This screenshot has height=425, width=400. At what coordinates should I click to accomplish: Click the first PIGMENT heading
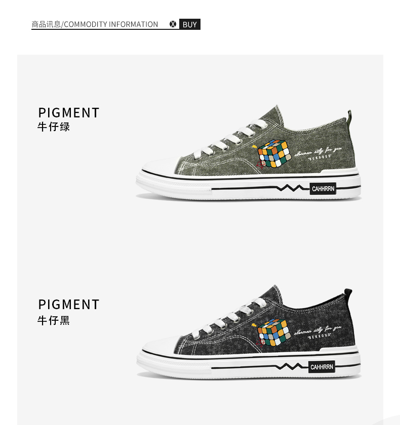tap(69, 113)
